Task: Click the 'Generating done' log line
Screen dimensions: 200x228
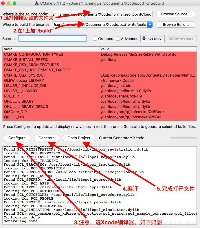Action: pyautogui.click(x=21, y=221)
